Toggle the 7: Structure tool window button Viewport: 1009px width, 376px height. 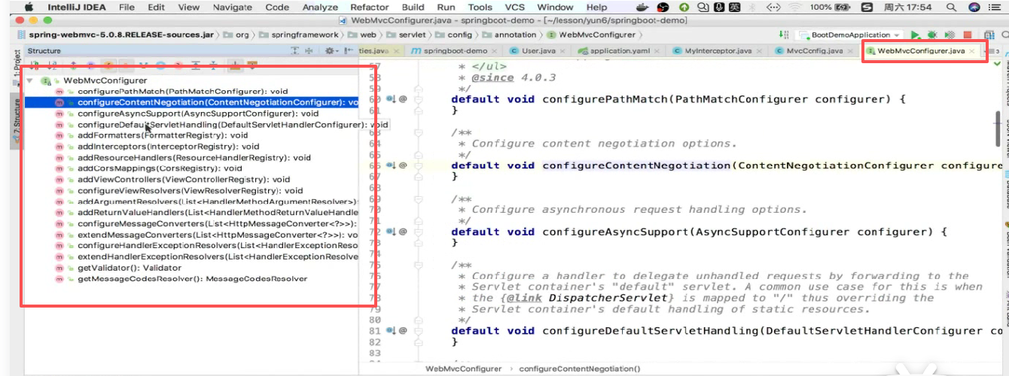coord(17,120)
